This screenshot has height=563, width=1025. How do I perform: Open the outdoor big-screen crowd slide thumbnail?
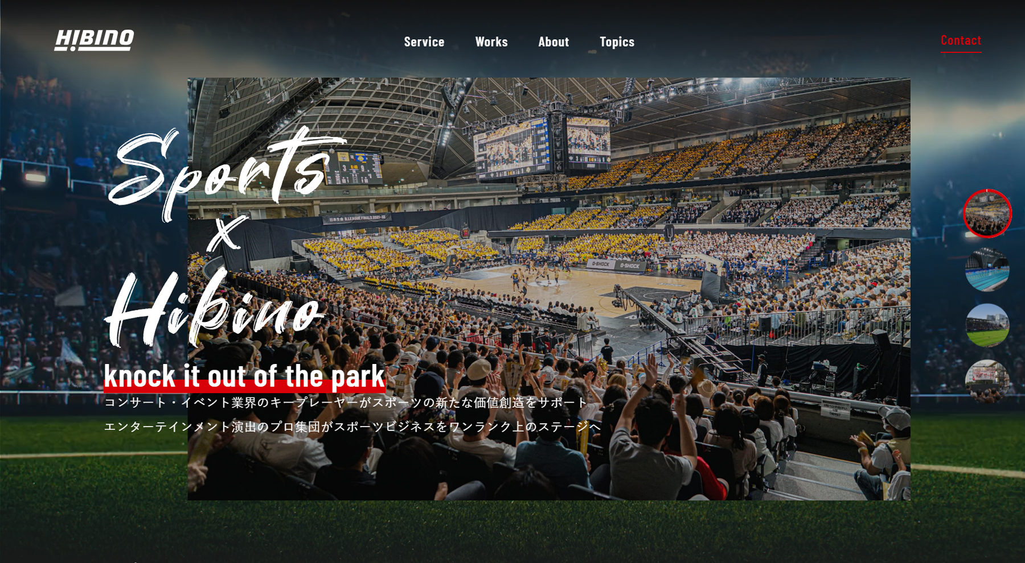[x=987, y=381]
